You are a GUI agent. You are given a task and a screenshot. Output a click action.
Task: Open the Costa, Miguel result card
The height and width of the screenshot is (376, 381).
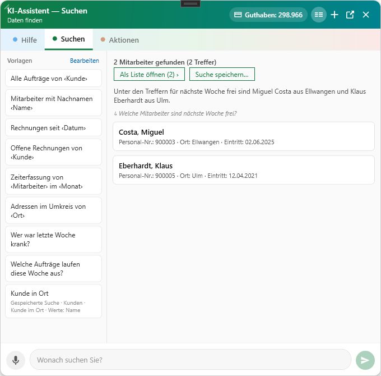pos(244,136)
